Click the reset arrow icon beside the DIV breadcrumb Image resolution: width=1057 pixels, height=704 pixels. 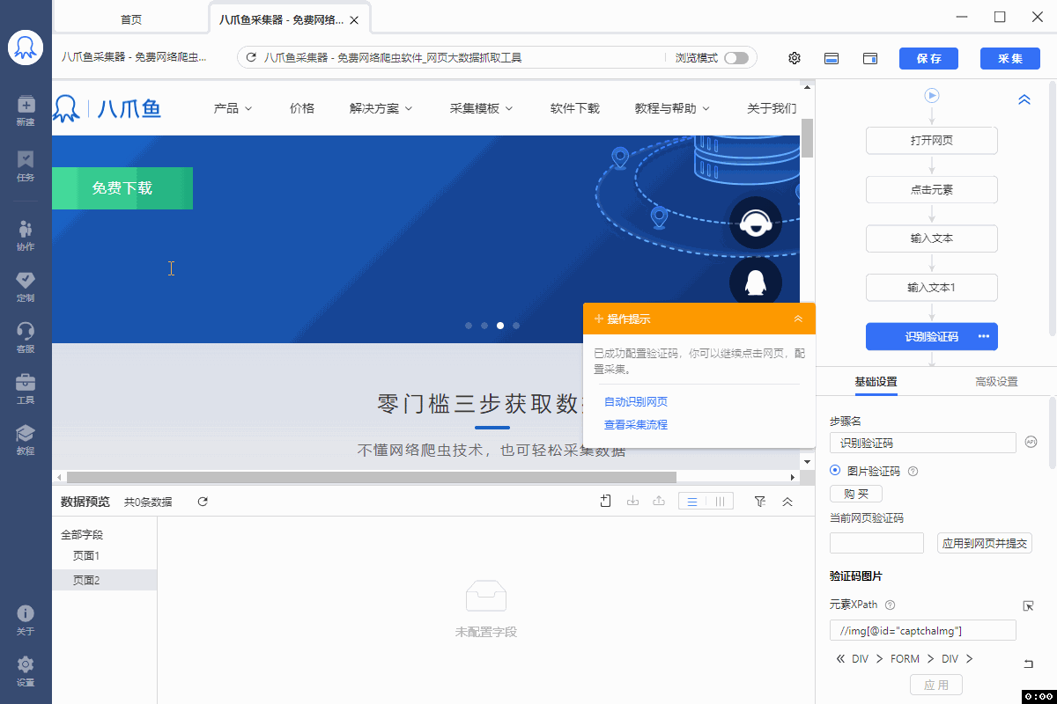click(x=1028, y=664)
